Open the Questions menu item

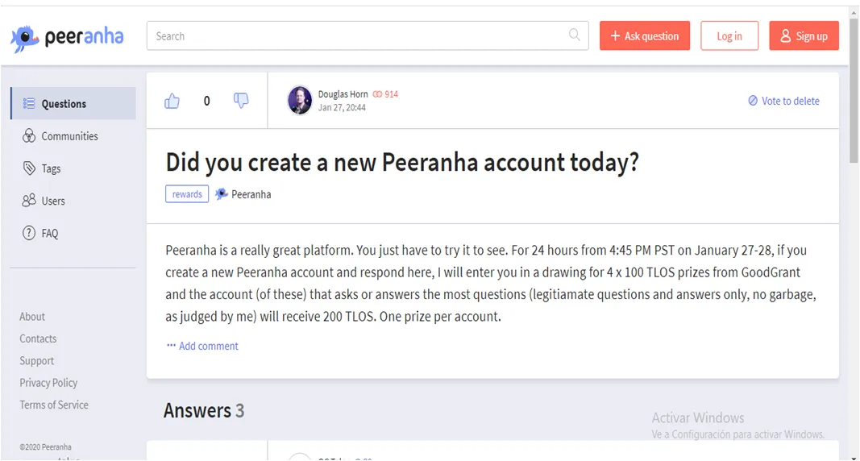tap(73, 104)
